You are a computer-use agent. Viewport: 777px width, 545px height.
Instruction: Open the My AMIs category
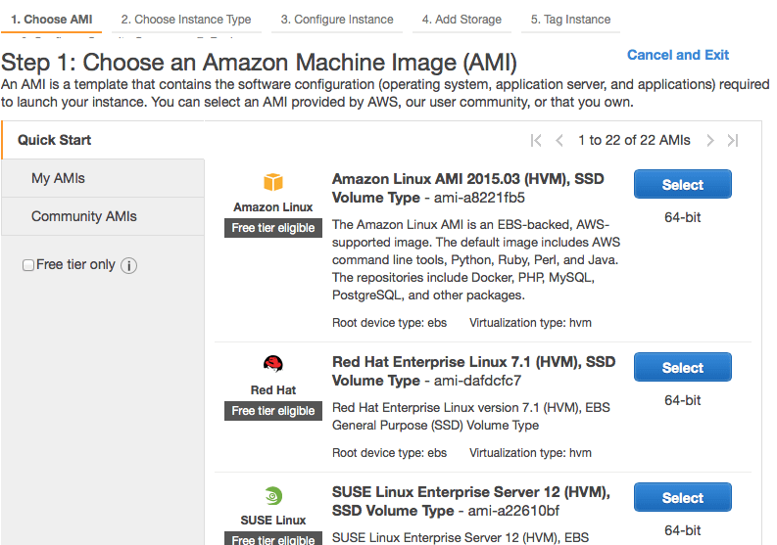click(x=103, y=178)
